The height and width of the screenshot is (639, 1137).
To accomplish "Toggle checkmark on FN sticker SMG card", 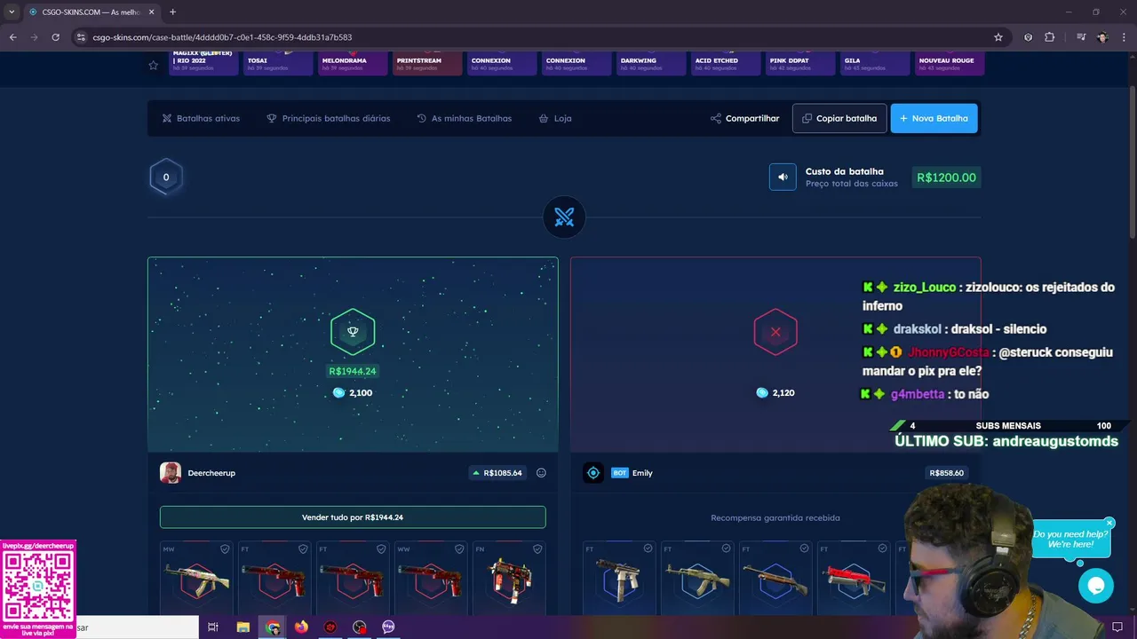I will pos(537,549).
